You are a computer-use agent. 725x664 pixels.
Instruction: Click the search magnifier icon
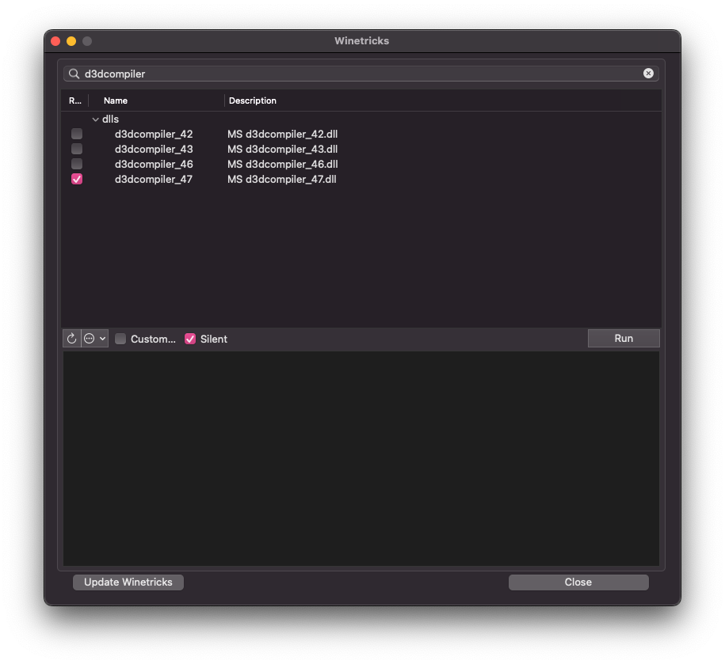coord(74,74)
